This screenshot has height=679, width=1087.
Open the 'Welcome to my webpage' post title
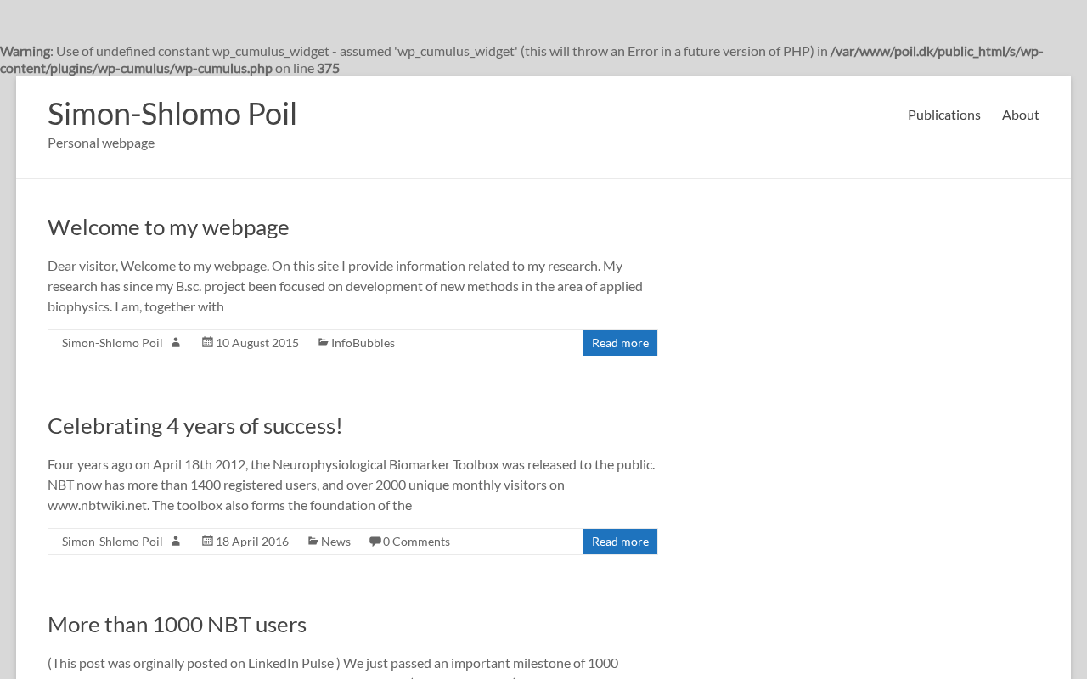(168, 227)
